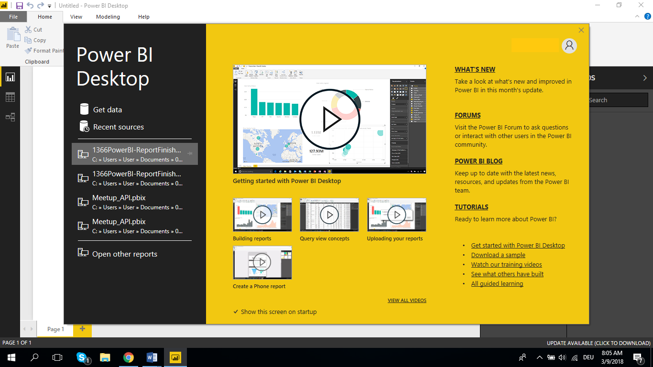Save the file using the disk icon
This screenshot has width=653, height=367.
(18, 5)
